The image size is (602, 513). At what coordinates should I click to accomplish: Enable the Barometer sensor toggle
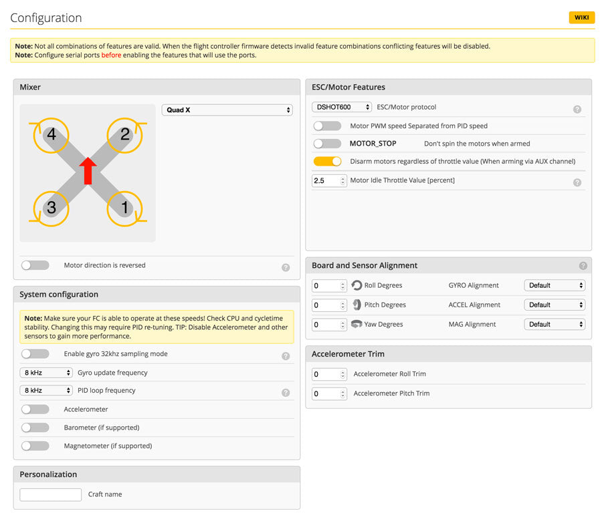35,427
